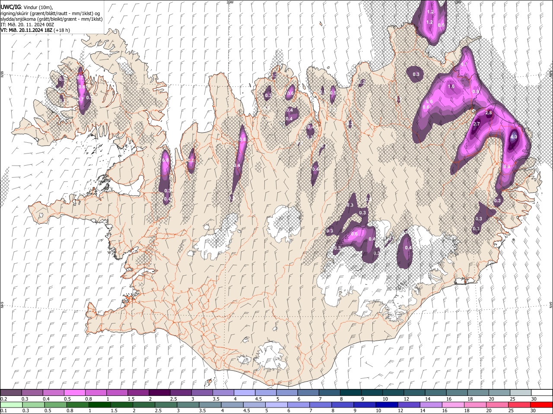
Task: Click the light grey swatch between 25 and 30
Action: coord(520,392)
